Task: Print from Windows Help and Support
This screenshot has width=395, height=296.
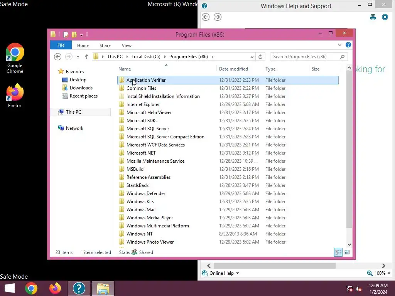Action: (x=373, y=17)
